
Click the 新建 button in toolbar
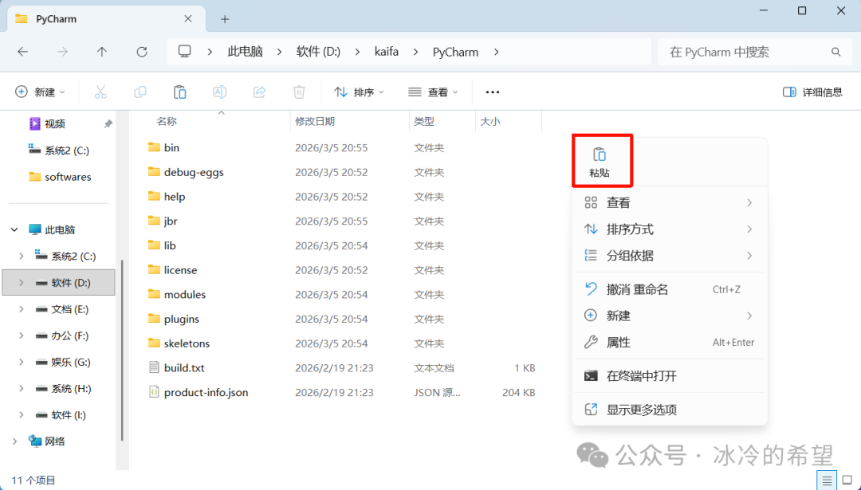(x=40, y=92)
